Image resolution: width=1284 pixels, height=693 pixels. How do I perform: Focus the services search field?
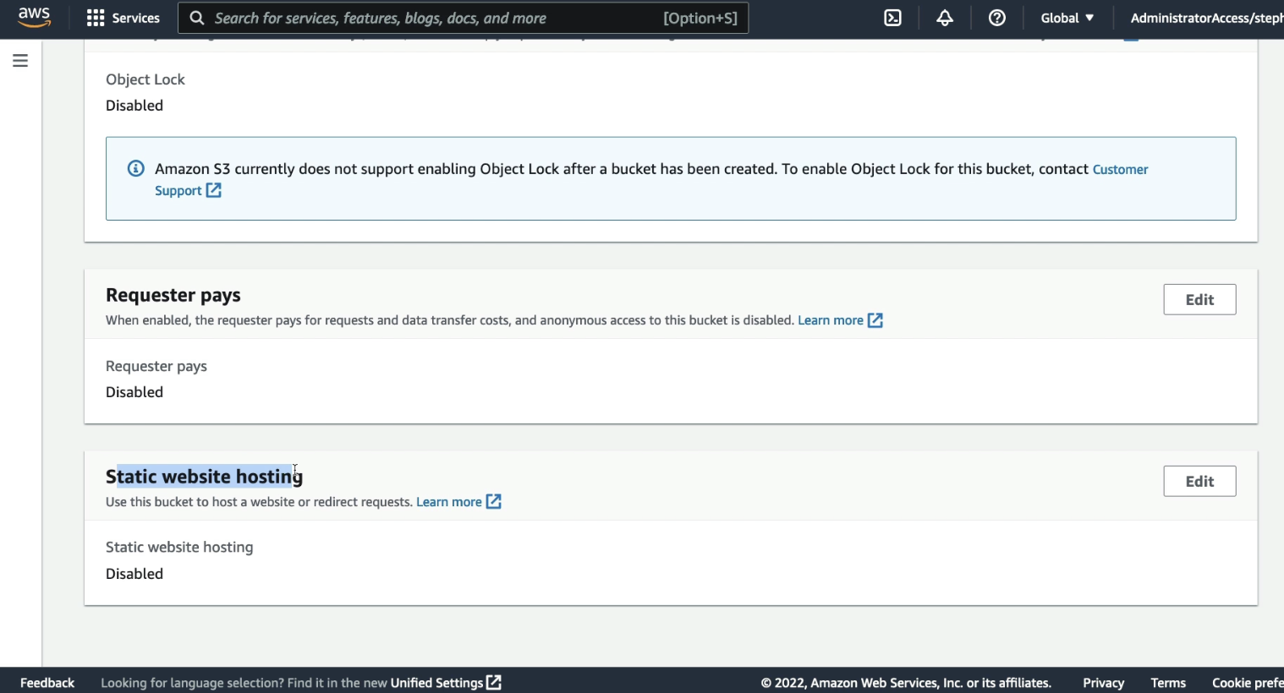click(x=463, y=18)
